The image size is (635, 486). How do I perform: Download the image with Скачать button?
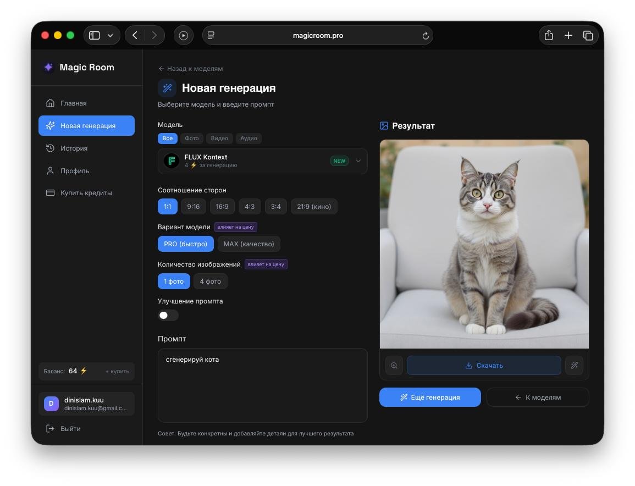[484, 365]
